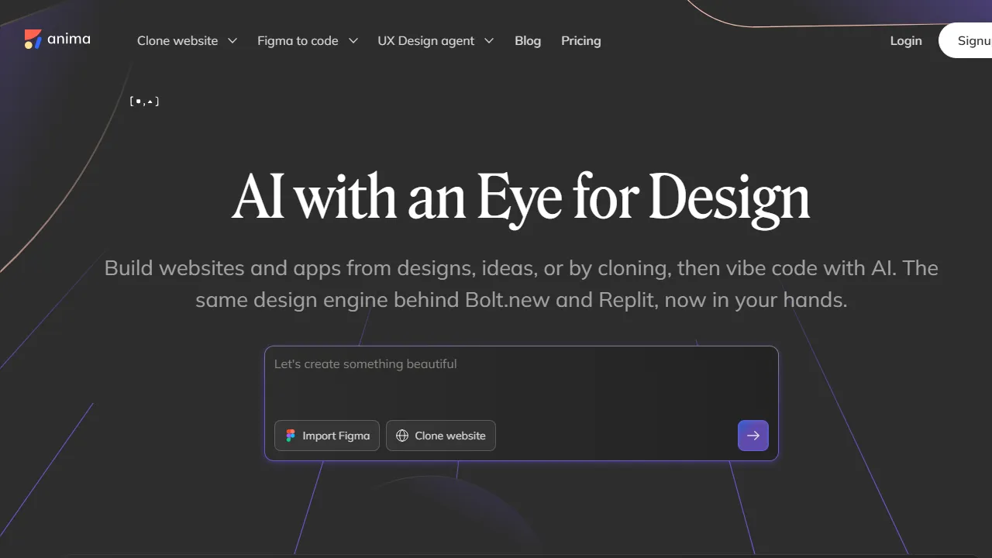Open the Pricing page

pos(581,40)
